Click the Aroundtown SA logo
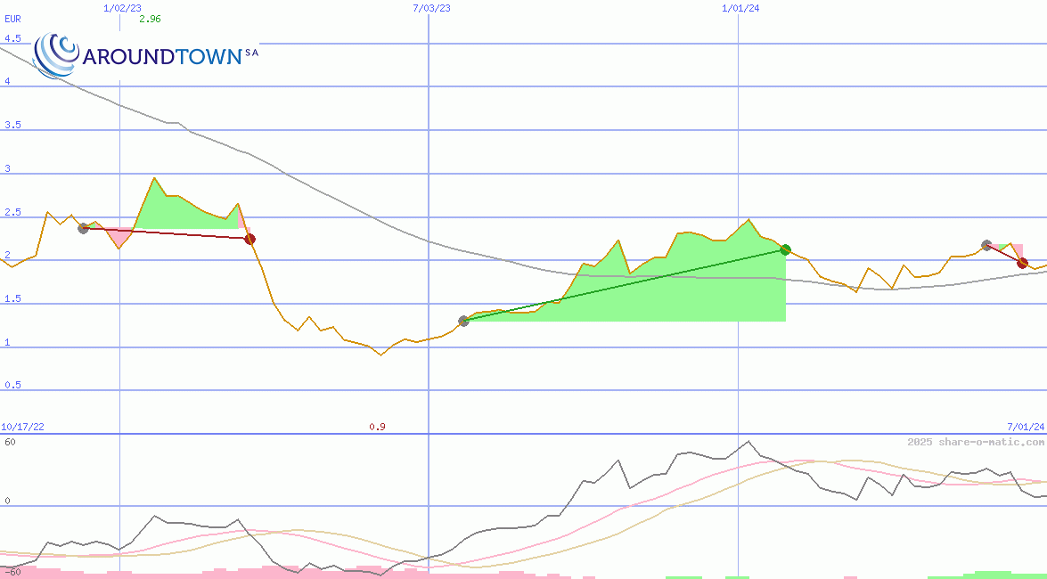Image resolution: width=1047 pixels, height=579 pixels. point(147,55)
